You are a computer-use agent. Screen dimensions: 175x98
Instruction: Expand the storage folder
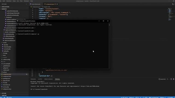click(x=5, y=53)
